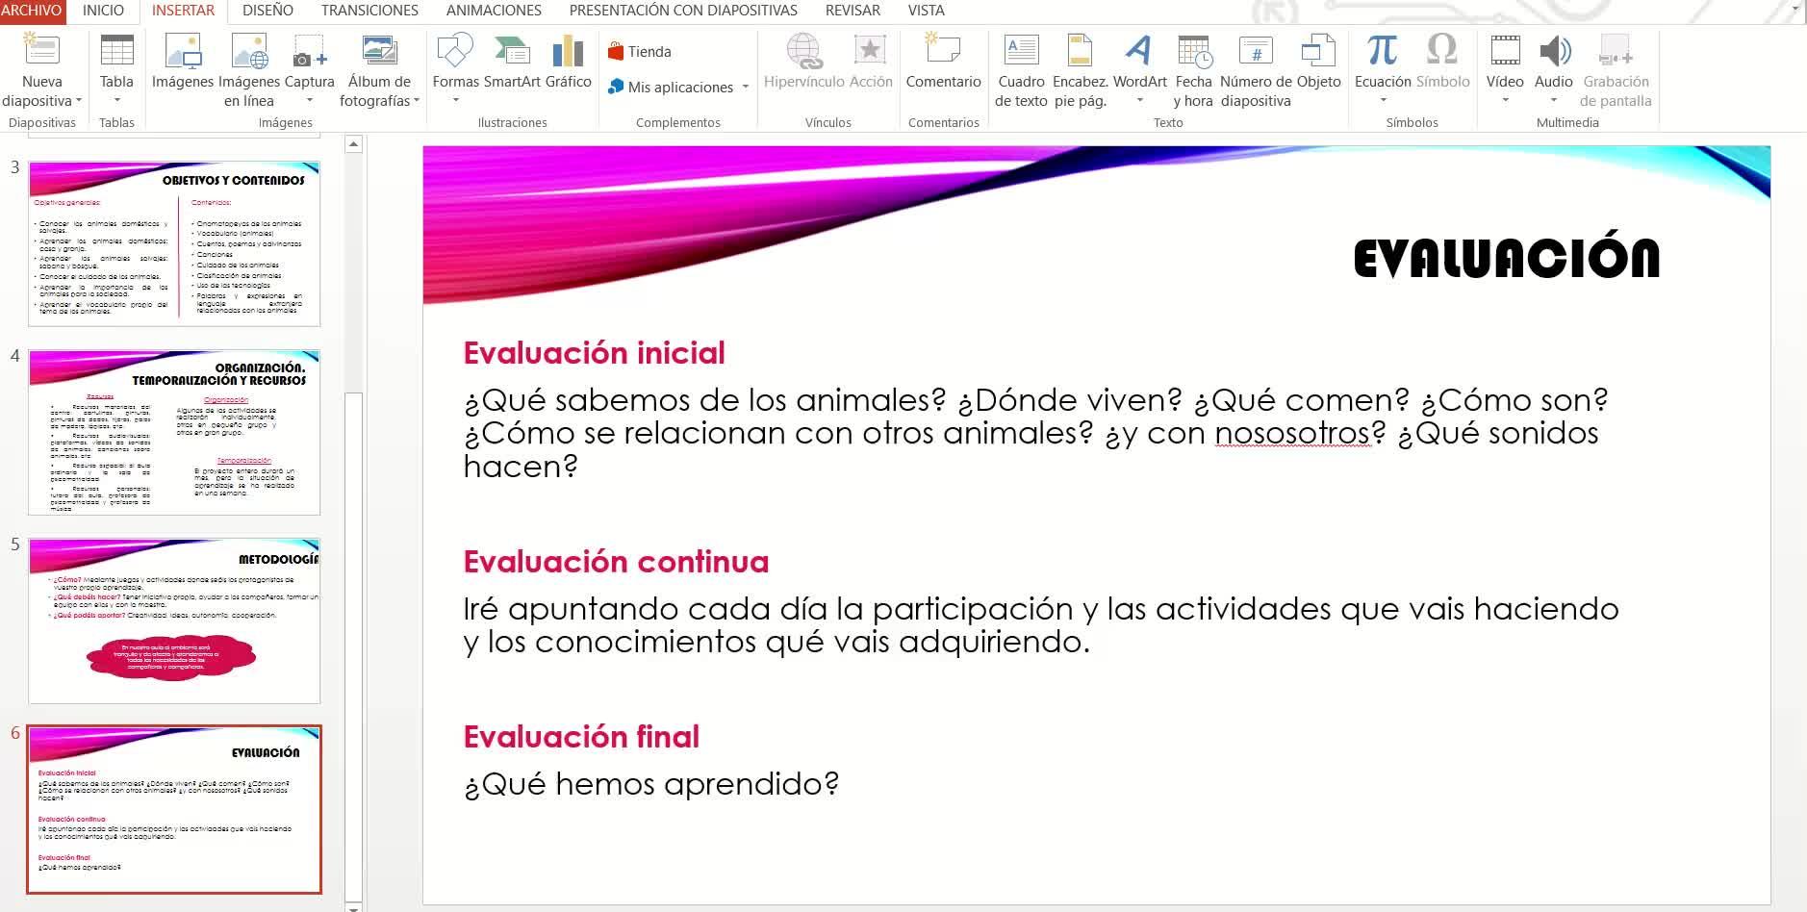Expand the WordArt dropdown arrow

(1139, 101)
